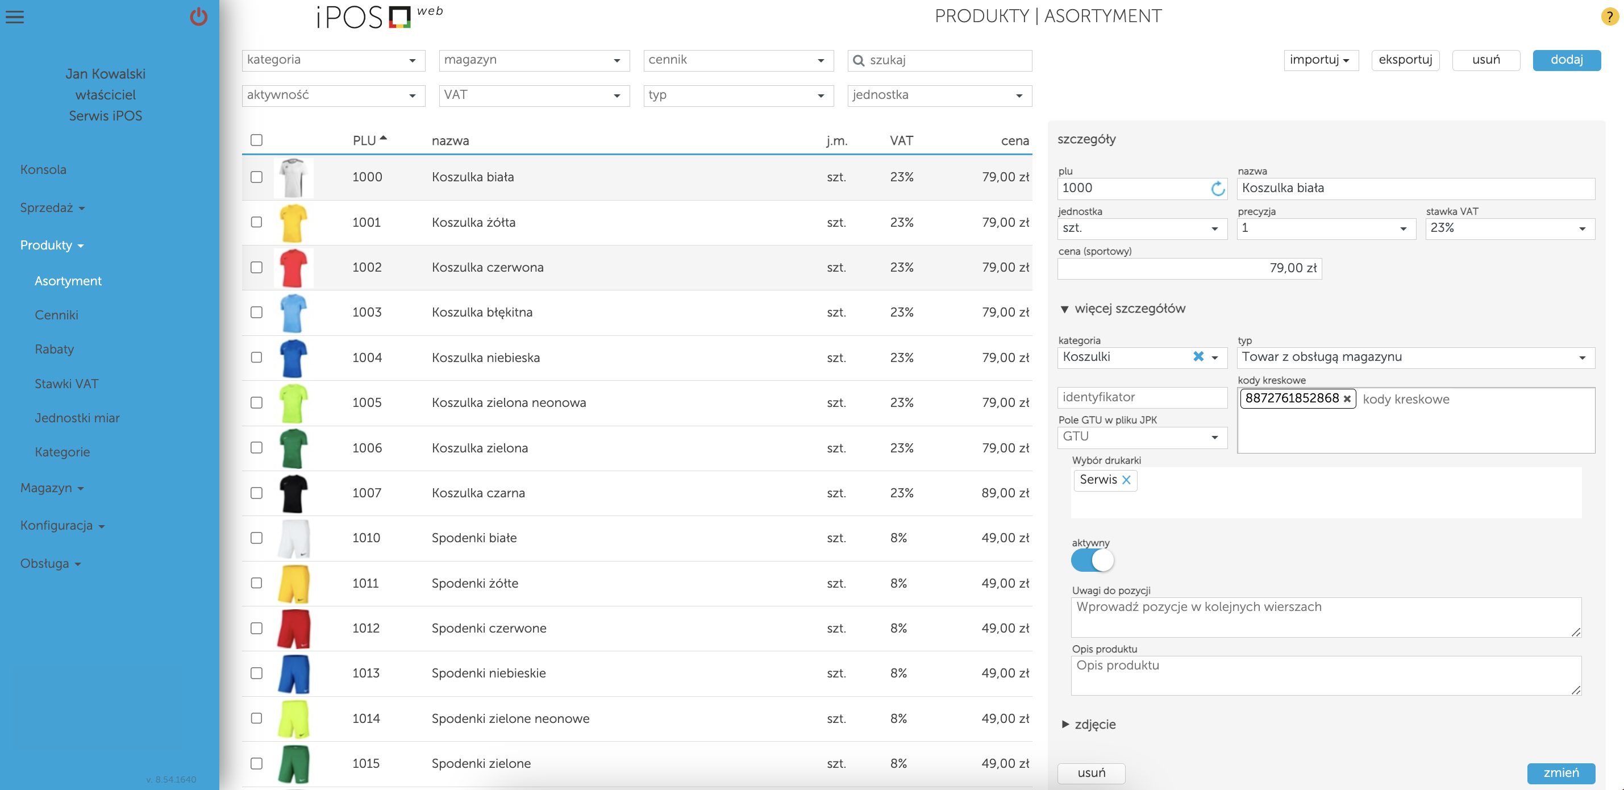The image size is (1624, 790).
Task: Tick the select-all header checkbox
Action: click(256, 140)
